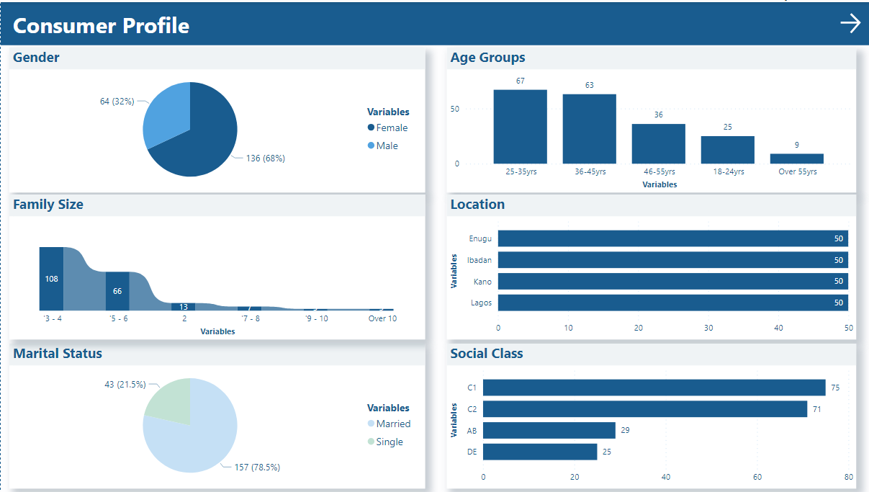The width and height of the screenshot is (869, 492).
Task: Select the Over 55yrs bar
Action: tap(796, 157)
